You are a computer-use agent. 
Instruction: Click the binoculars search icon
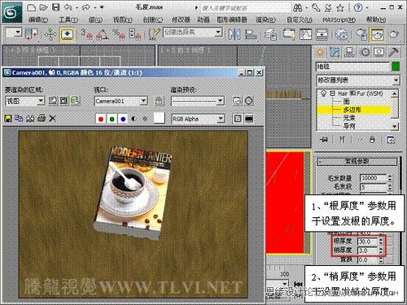pos(298,8)
